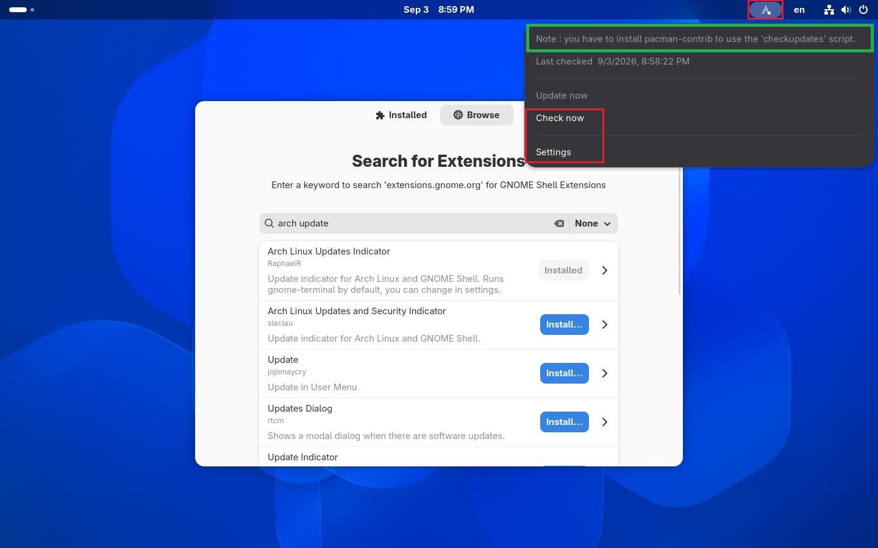Switch keyboard layout via 'en' indicator
Image resolution: width=878 pixels, height=548 pixels.
[799, 10]
